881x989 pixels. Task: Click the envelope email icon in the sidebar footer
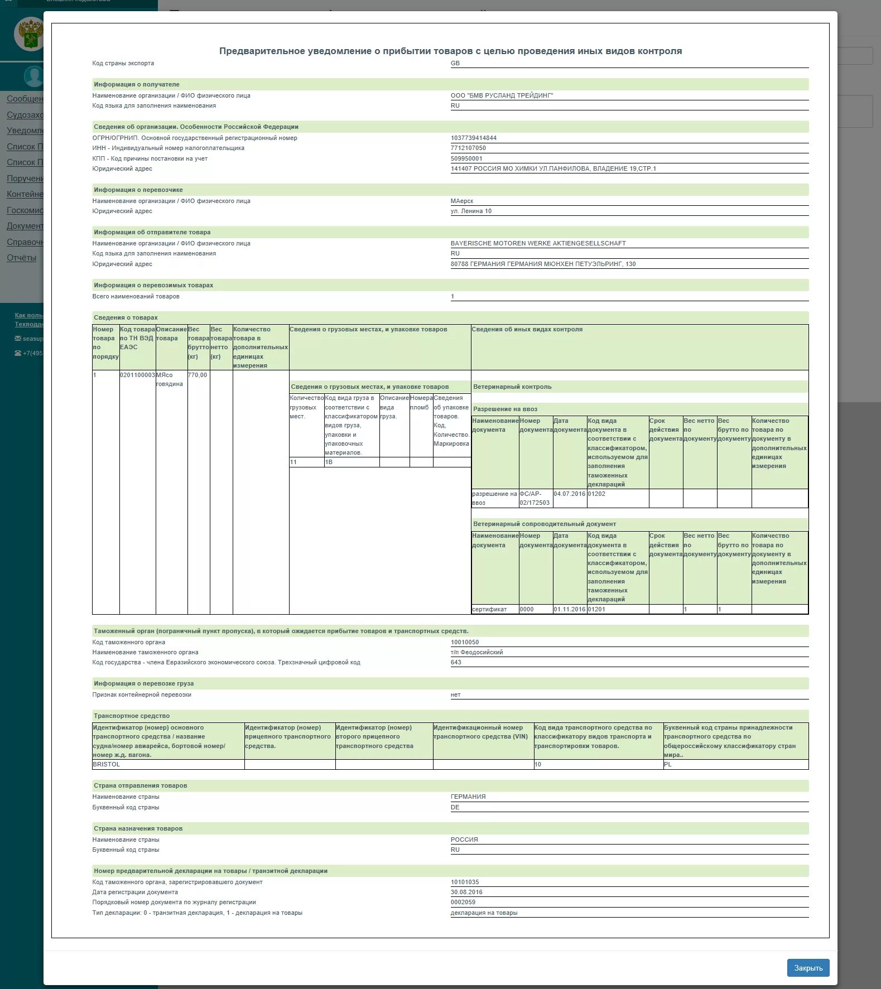coord(18,339)
